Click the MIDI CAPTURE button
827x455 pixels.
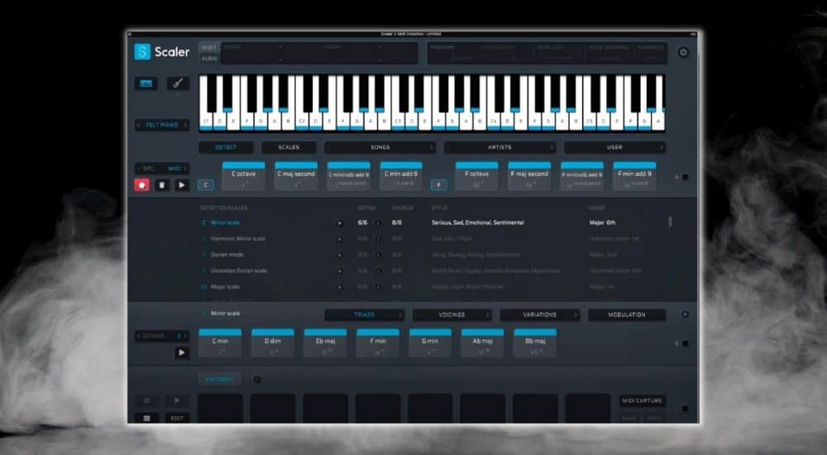pos(642,400)
